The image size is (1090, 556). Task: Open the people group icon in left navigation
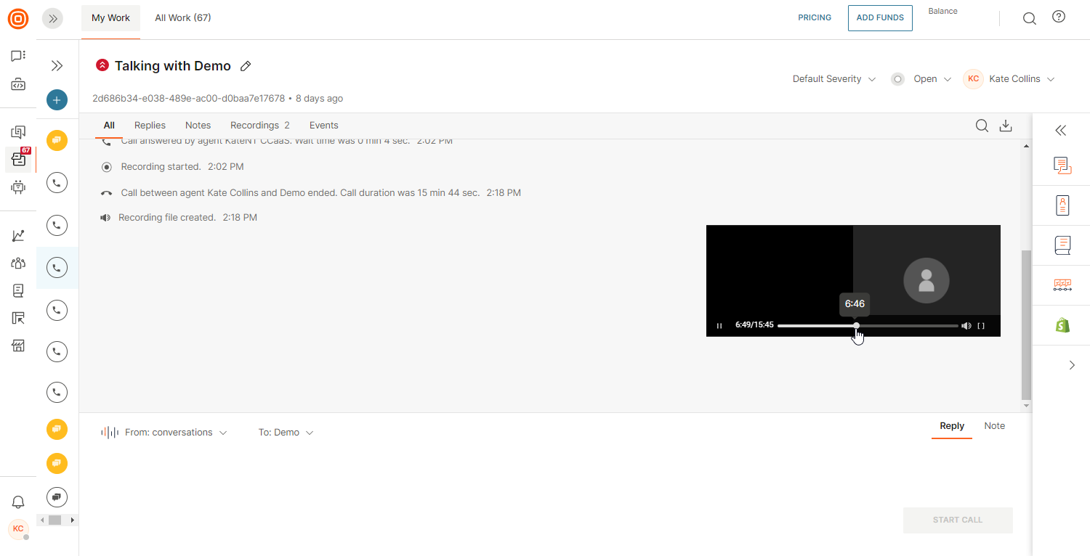point(18,263)
